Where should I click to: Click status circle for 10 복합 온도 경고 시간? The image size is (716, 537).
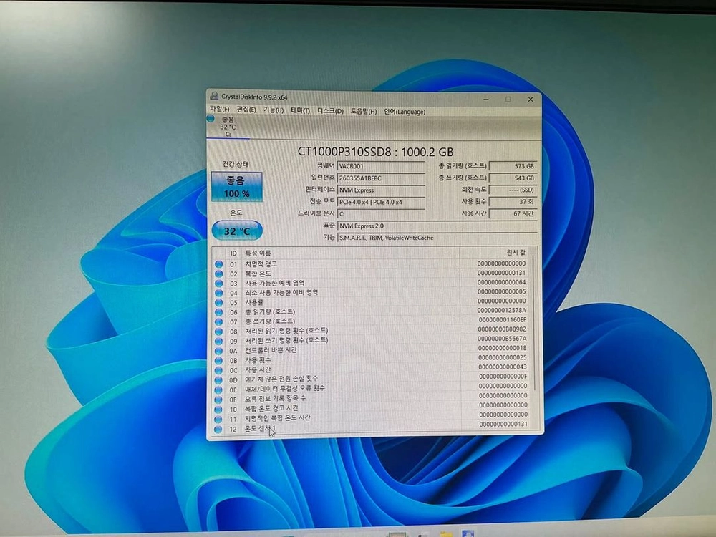tap(218, 410)
